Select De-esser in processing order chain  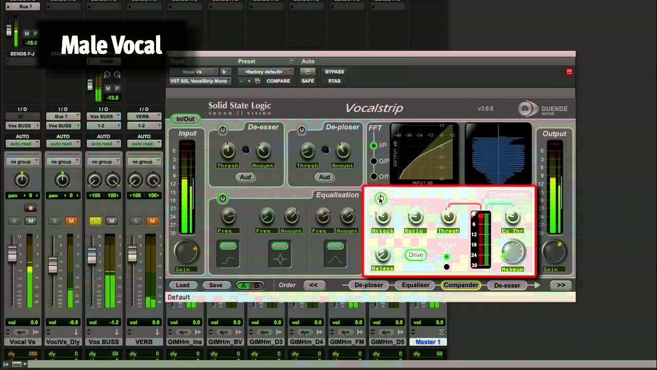(x=507, y=285)
